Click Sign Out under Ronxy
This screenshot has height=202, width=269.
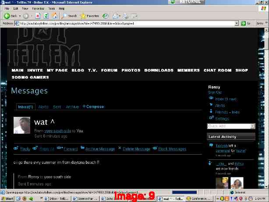click(215, 93)
